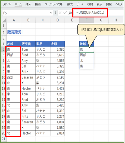Click the three-dot handle beside Name Box
Viewport: 125px width, 143px height.
[x=55, y=13]
